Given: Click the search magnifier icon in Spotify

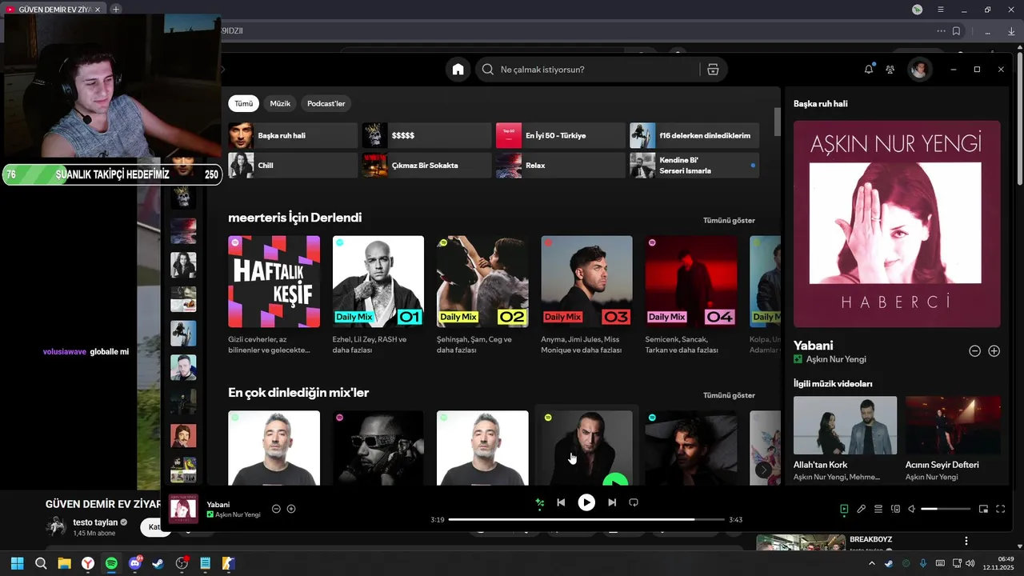Looking at the screenshot, I should click(x=487, y=70).
